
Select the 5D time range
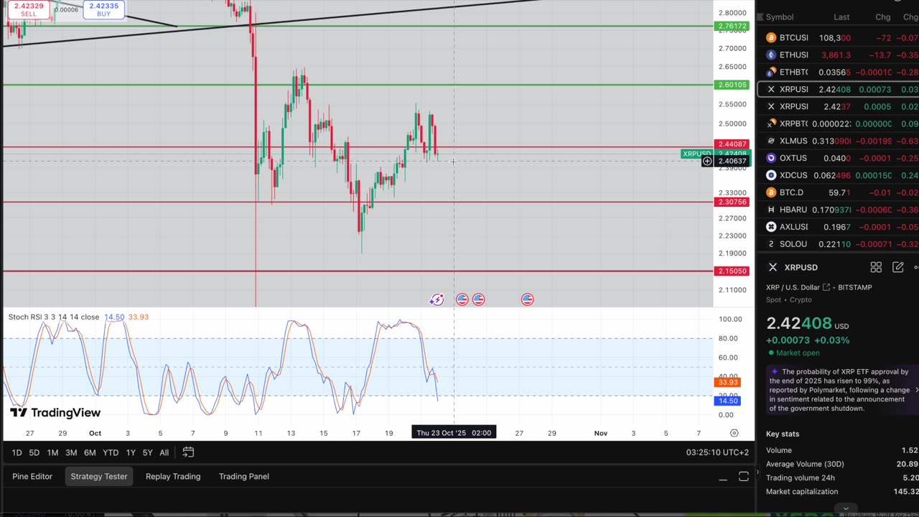34,452
